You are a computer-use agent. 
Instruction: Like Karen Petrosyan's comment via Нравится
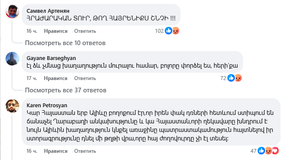(x=56, y=151)
